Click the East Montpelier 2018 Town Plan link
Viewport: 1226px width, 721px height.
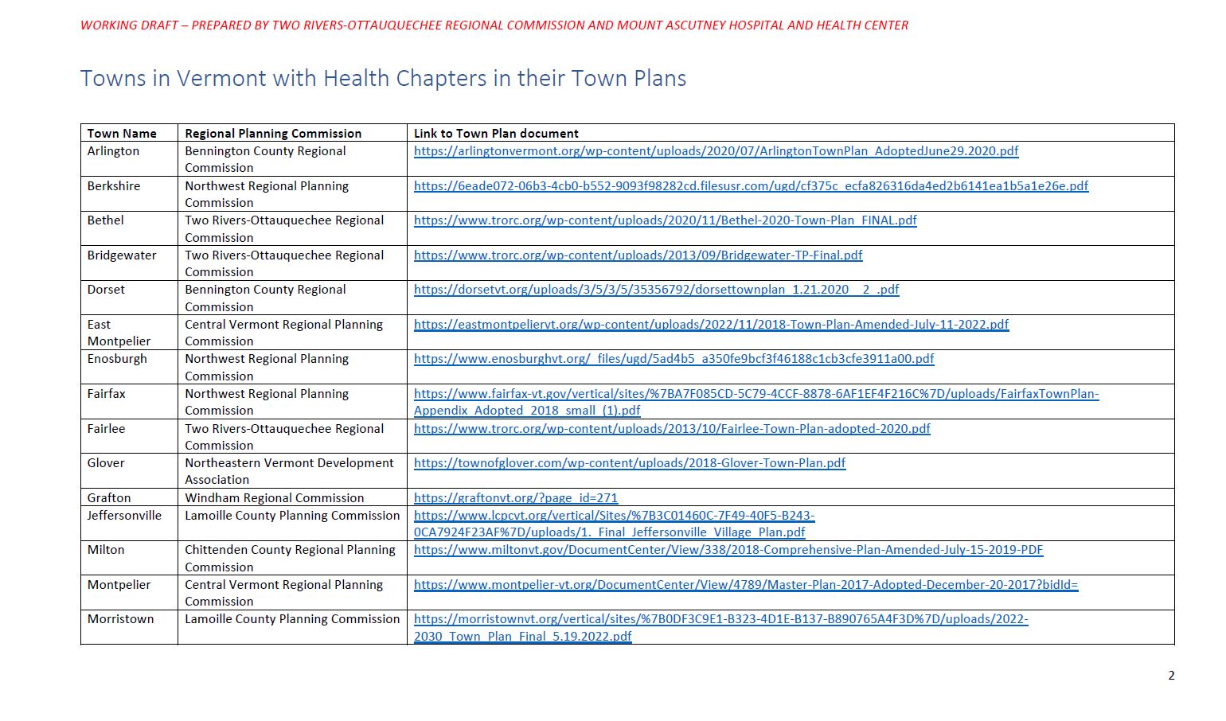click(x=711, y=325)
